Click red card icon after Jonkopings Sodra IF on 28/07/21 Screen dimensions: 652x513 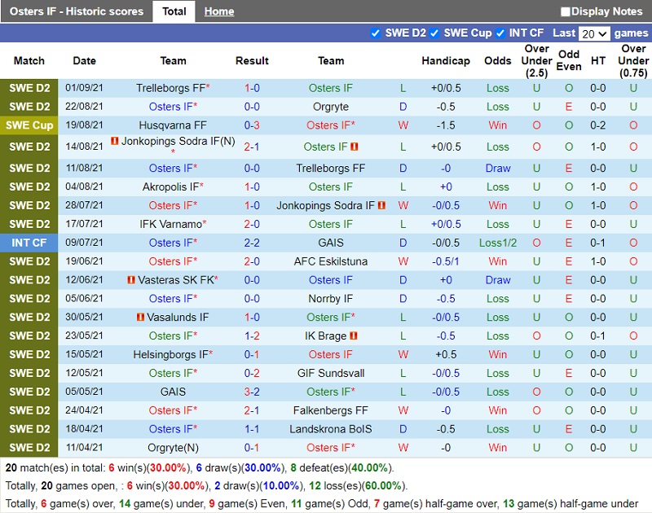pyautogui.click(x=381, y=205)
